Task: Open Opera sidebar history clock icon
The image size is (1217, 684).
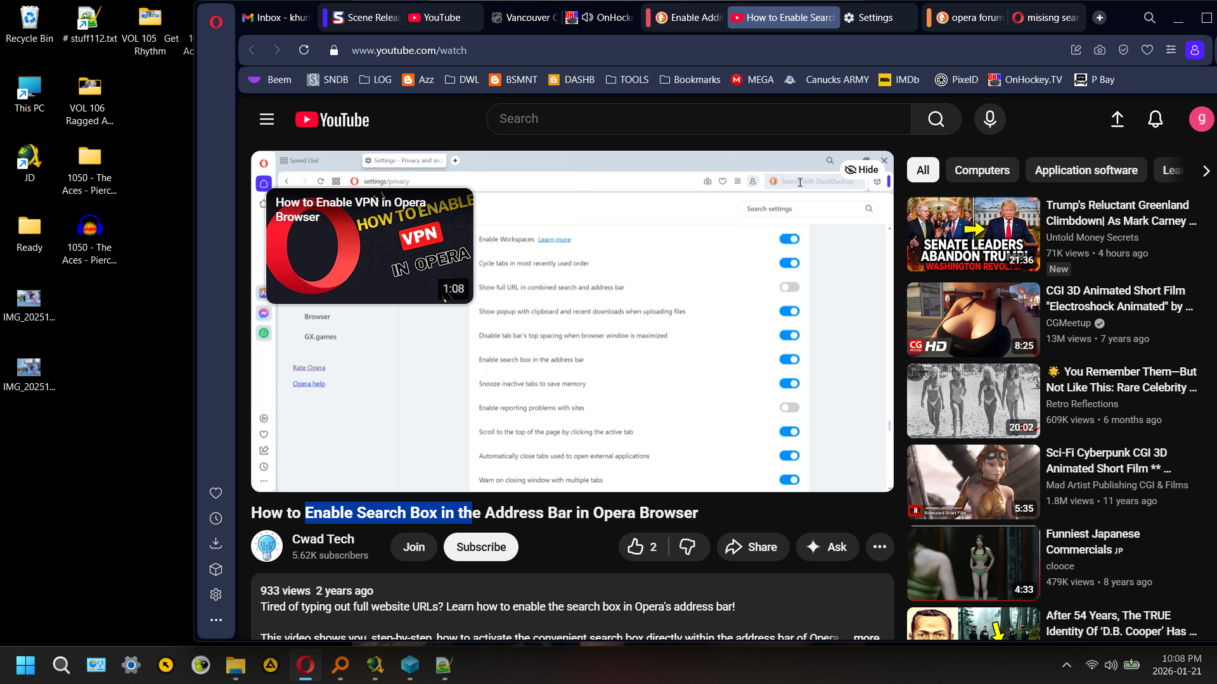Action: [216, 519]
